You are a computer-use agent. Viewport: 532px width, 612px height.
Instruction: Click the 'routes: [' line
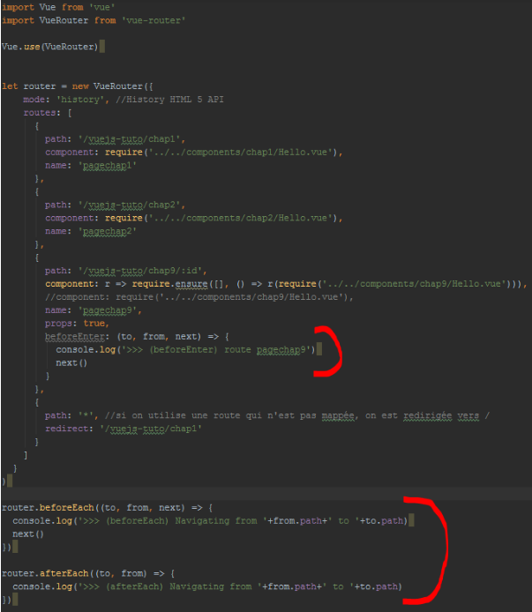48,113
